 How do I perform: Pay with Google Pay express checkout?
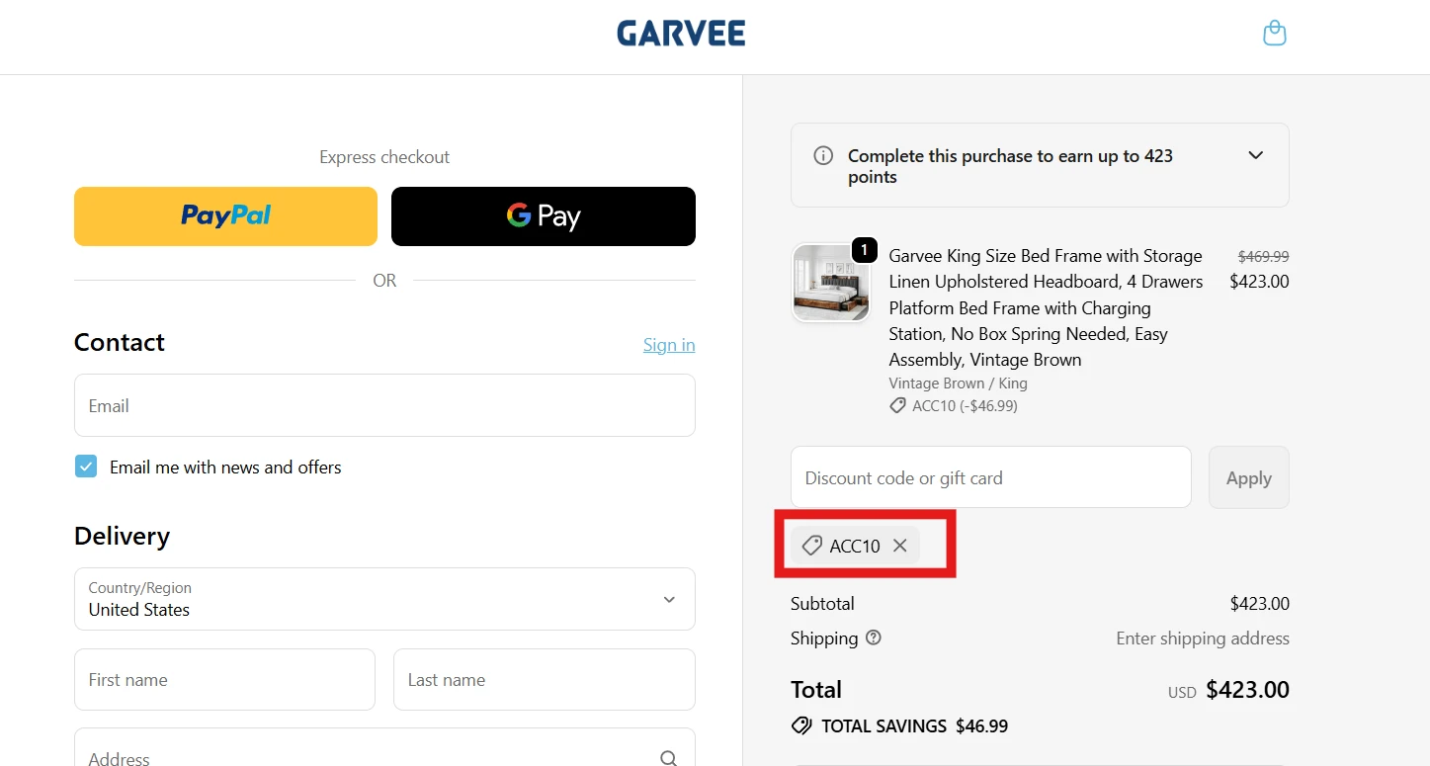tap(544, 216)
